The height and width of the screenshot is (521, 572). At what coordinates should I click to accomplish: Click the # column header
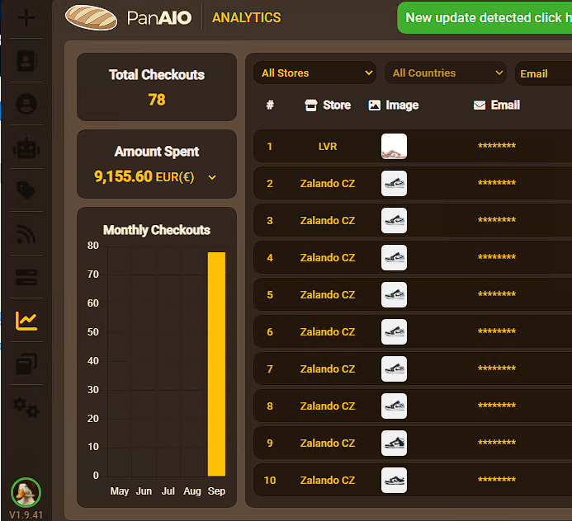[270, 106]
